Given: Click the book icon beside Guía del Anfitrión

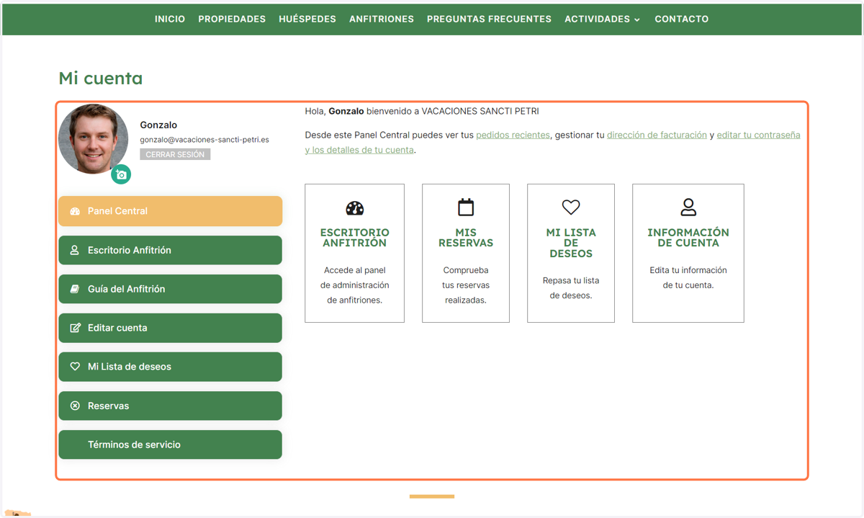Looking at the screenshot, I should click(74, 289).
